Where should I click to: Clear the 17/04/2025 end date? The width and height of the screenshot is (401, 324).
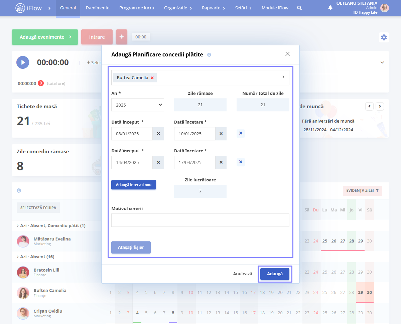pyautogui.click(x=221, y=162)
